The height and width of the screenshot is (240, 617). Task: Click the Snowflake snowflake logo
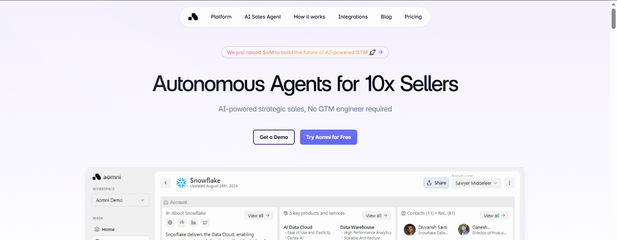coord(181,183)
